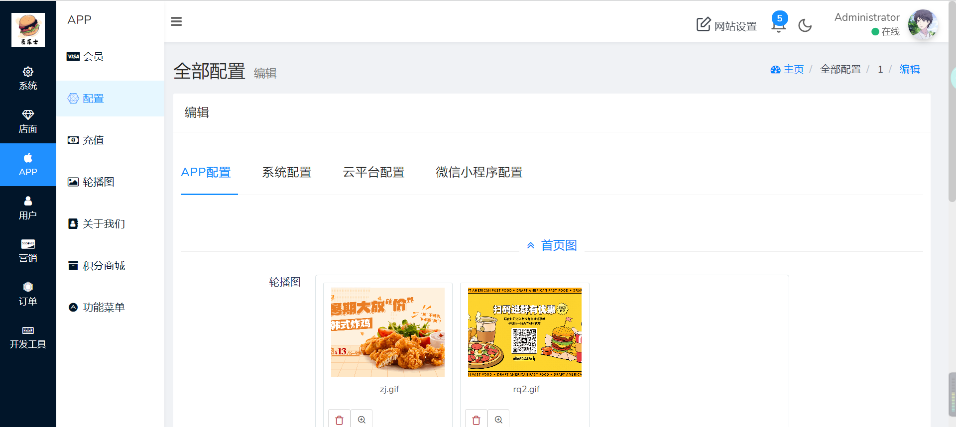Collapse the 首页图 section
This screenshot has height=427, width=956.
point(552,245)
